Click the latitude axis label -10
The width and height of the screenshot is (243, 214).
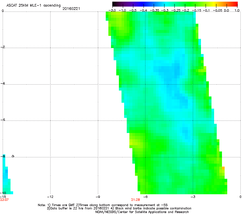click(x=3, y=193)
